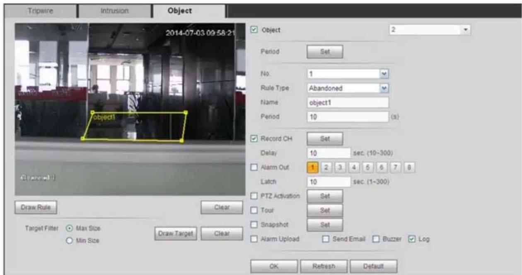The image size is (522, 275).
Task: Click Clear button beside Draw Target
Action: click(222, 233)
